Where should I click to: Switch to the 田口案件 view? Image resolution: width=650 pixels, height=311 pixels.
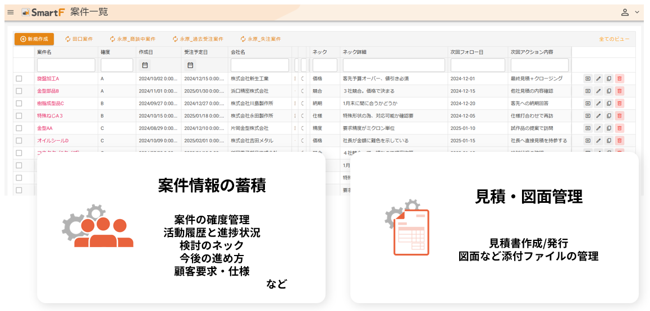click(79, 39)
